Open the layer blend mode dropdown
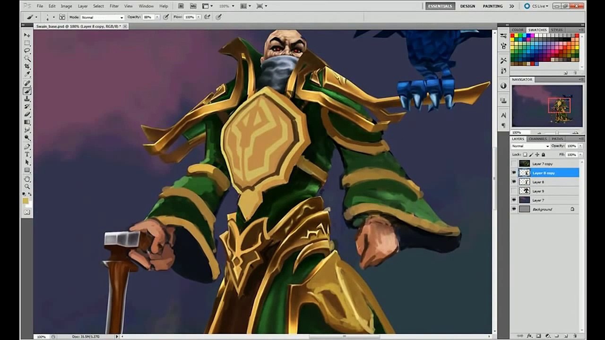This screenshot has height=340, width=605. click(x=530, y=146)
